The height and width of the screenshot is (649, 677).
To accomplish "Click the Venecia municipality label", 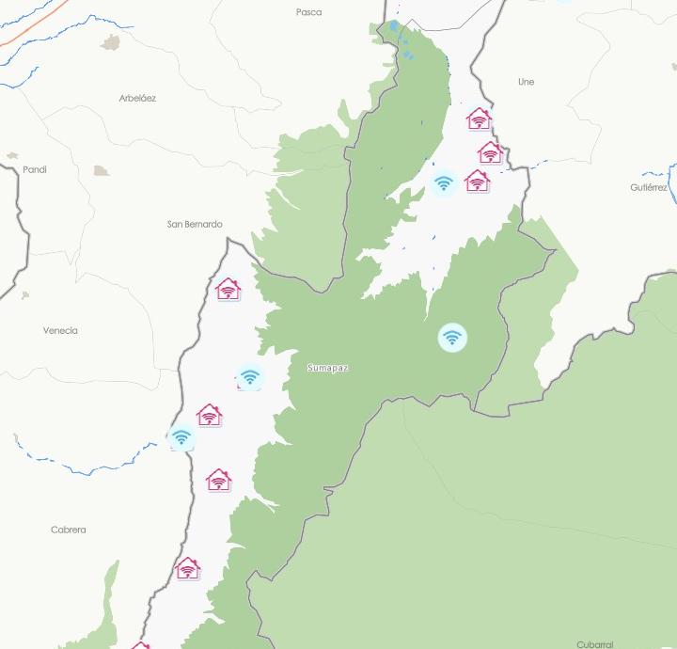I will tap(60, 330).
